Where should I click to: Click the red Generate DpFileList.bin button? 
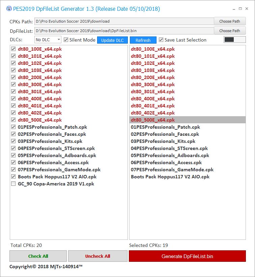(187, 256)
